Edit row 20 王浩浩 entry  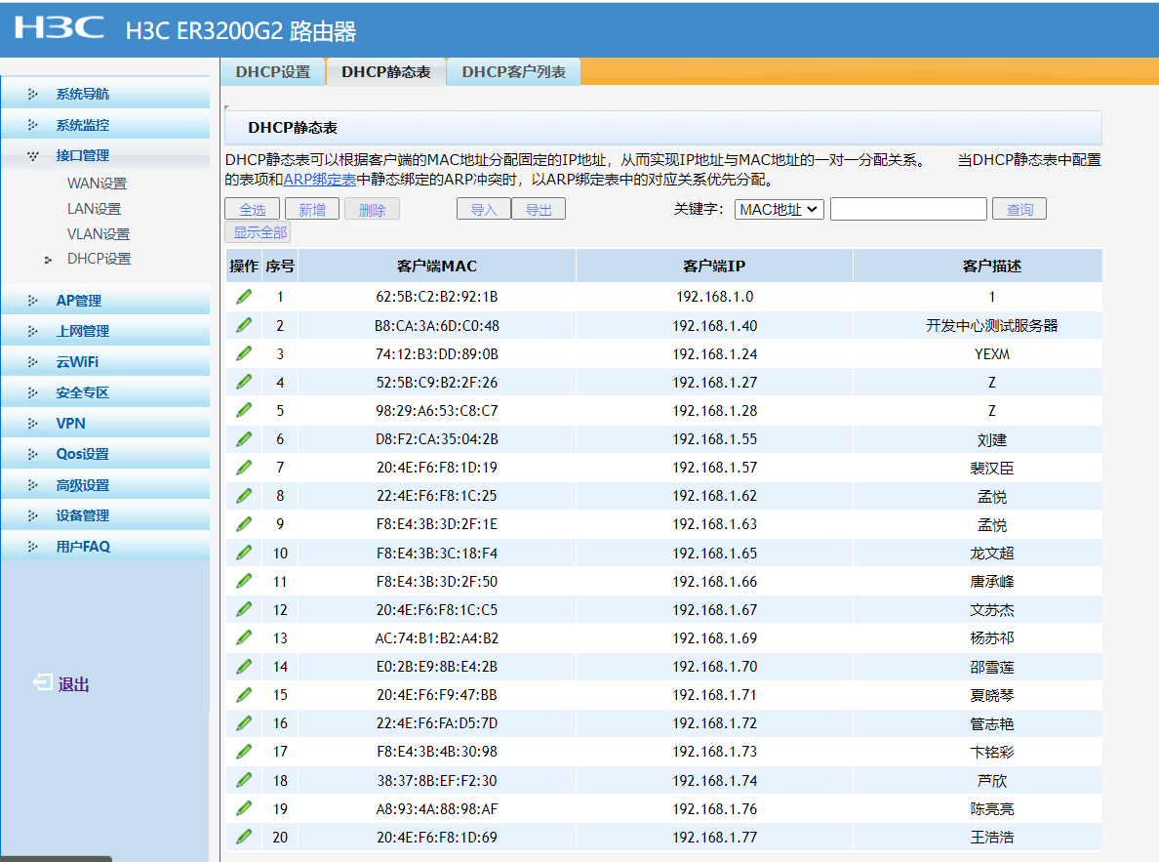coord(244,837)
